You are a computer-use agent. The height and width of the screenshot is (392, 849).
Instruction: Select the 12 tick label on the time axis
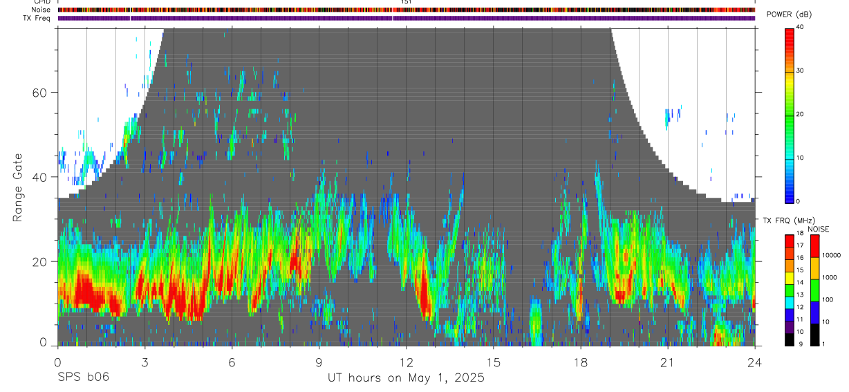click(406, 362)
